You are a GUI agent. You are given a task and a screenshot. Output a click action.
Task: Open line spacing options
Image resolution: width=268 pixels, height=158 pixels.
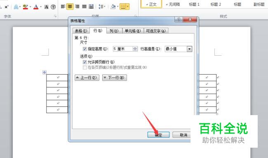pyautogui.click(x=101, y=7)
